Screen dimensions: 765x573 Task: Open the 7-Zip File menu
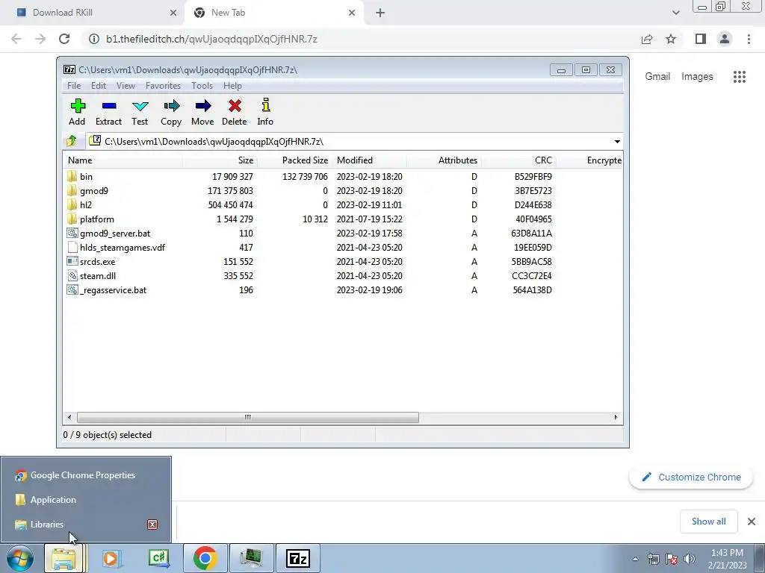click(x=74, y=85)
